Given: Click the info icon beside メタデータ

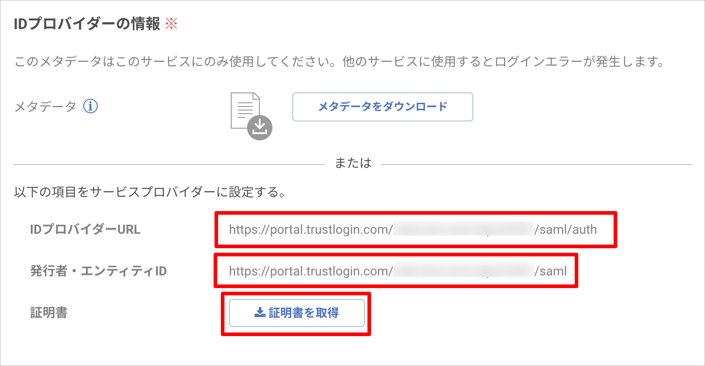Looking at the screenshot, I should click(91, 106).
